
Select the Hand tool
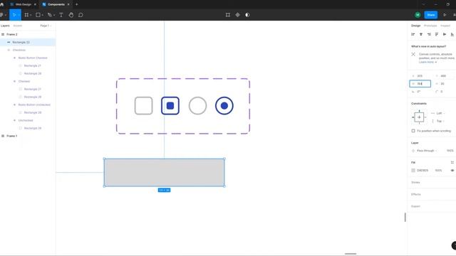(71, 15)
